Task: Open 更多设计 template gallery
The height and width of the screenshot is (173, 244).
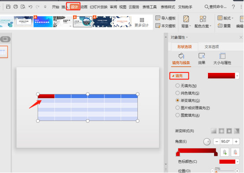Action: [142, 23]
